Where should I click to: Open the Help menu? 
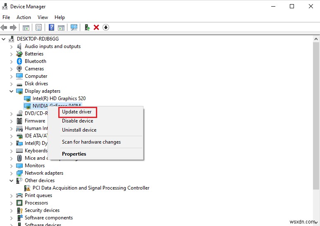(60, 17)
